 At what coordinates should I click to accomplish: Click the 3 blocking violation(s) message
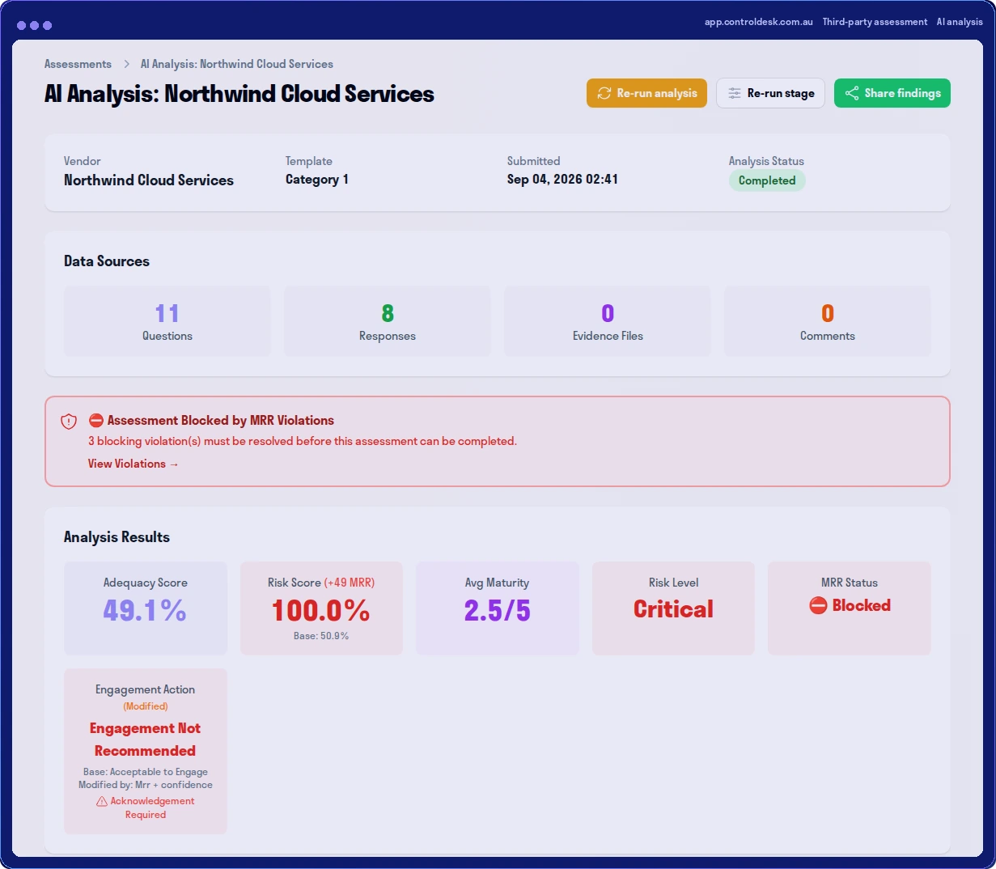(x=303, y=441)
